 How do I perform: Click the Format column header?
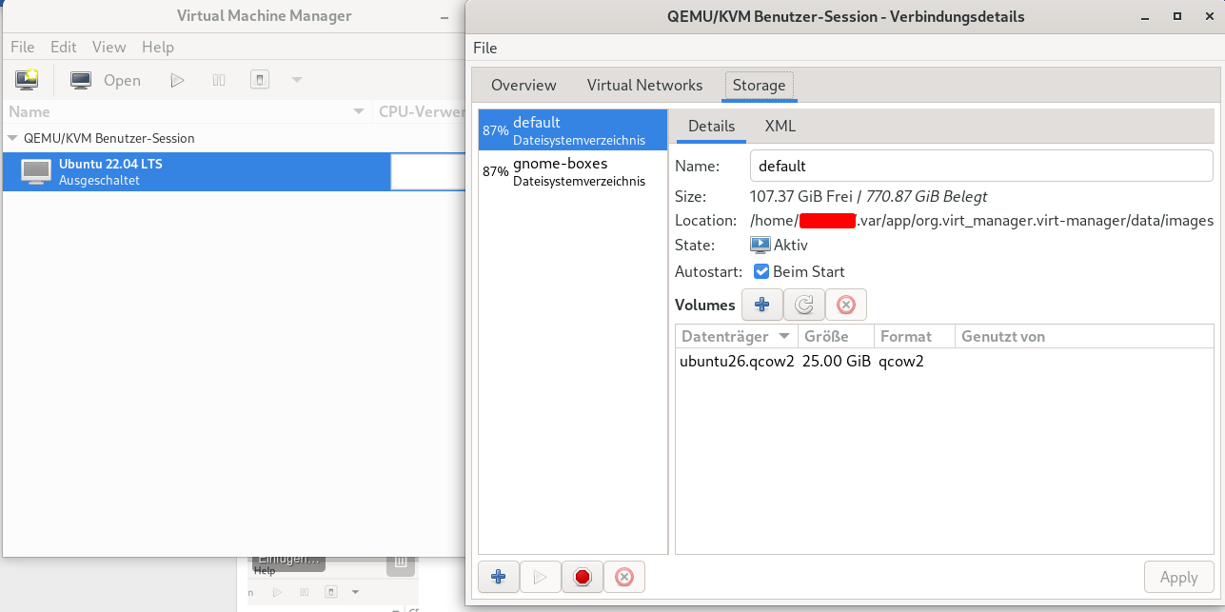point(915,336)
